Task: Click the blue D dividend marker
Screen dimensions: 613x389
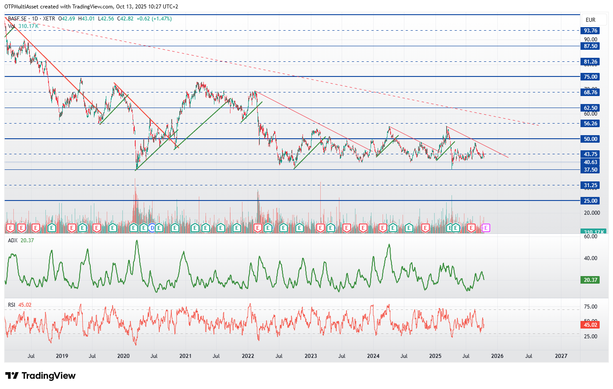Action: pos(152,228)
